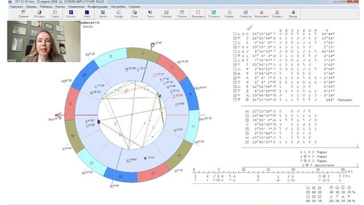
Task: Select the cyan Gemini segment of the zodiac ring
Action: point(111,56)
